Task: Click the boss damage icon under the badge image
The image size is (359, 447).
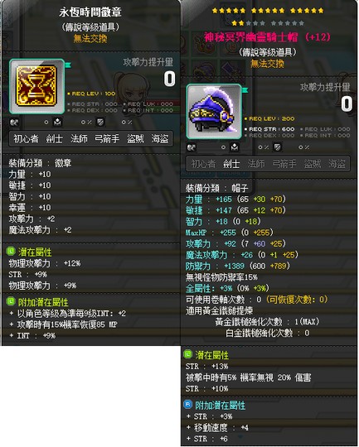Action: coord(58,123)
